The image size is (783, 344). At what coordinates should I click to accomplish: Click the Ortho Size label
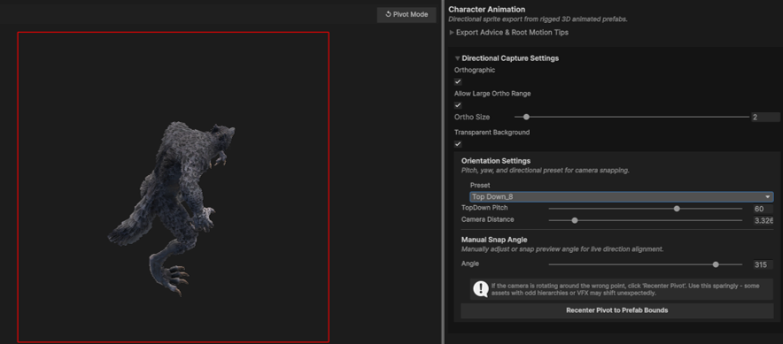pyautogui.click(x=472, y=117)
